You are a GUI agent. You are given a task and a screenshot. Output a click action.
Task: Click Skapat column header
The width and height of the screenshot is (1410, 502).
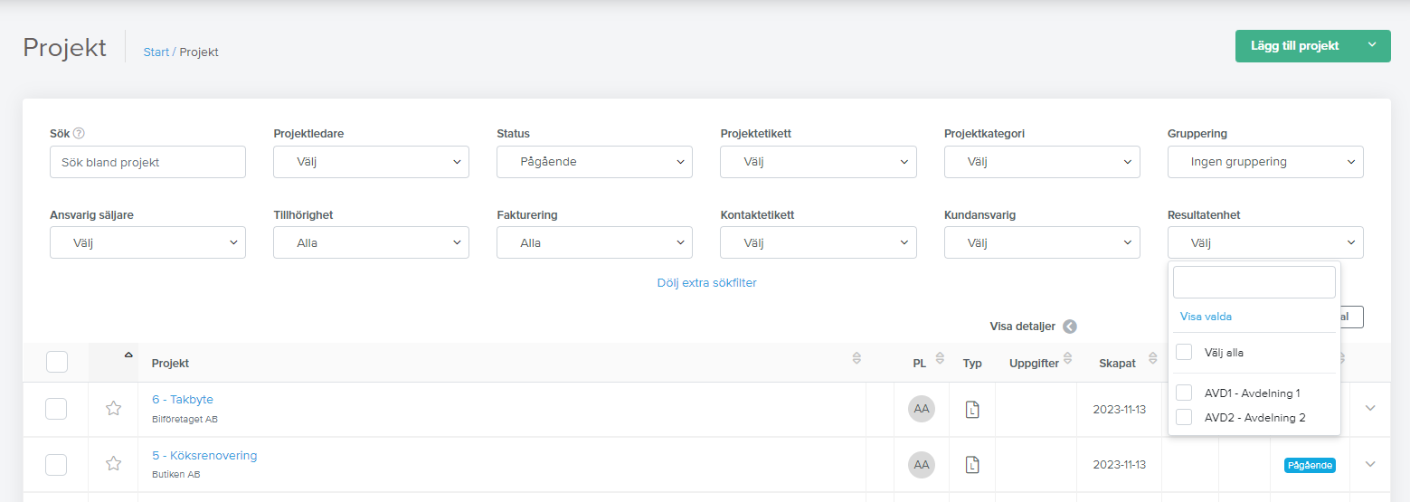pyautogui.click(x=1117, y=364)
